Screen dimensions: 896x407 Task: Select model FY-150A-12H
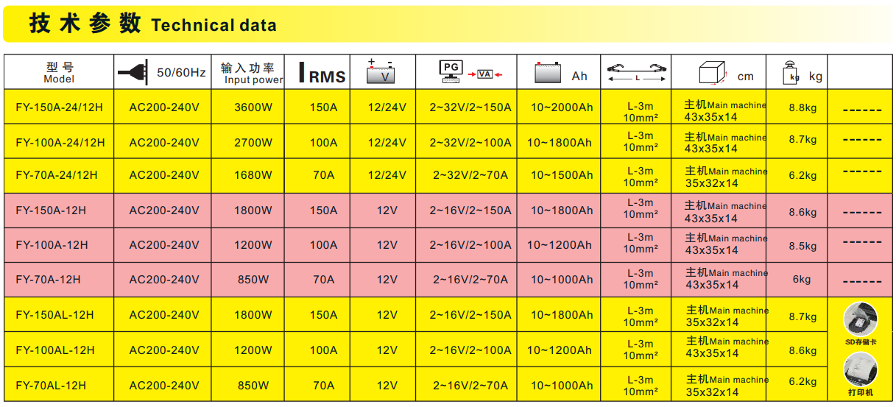[51, 210]
